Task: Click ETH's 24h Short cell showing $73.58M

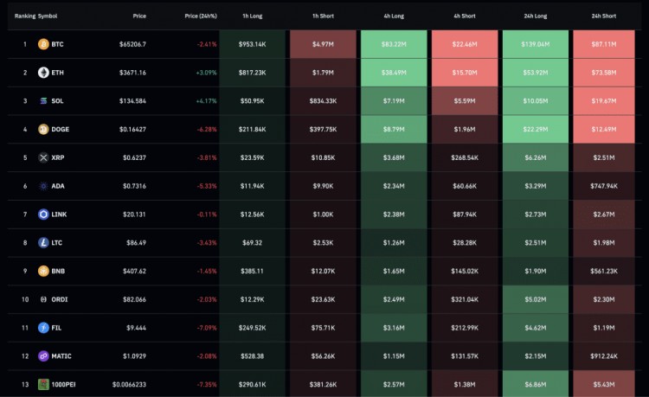Action: pos(606,73)
